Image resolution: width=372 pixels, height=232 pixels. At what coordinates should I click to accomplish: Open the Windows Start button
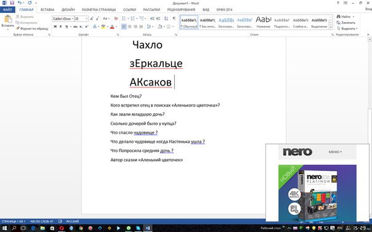pyautogui.click(x=4, y=228)
